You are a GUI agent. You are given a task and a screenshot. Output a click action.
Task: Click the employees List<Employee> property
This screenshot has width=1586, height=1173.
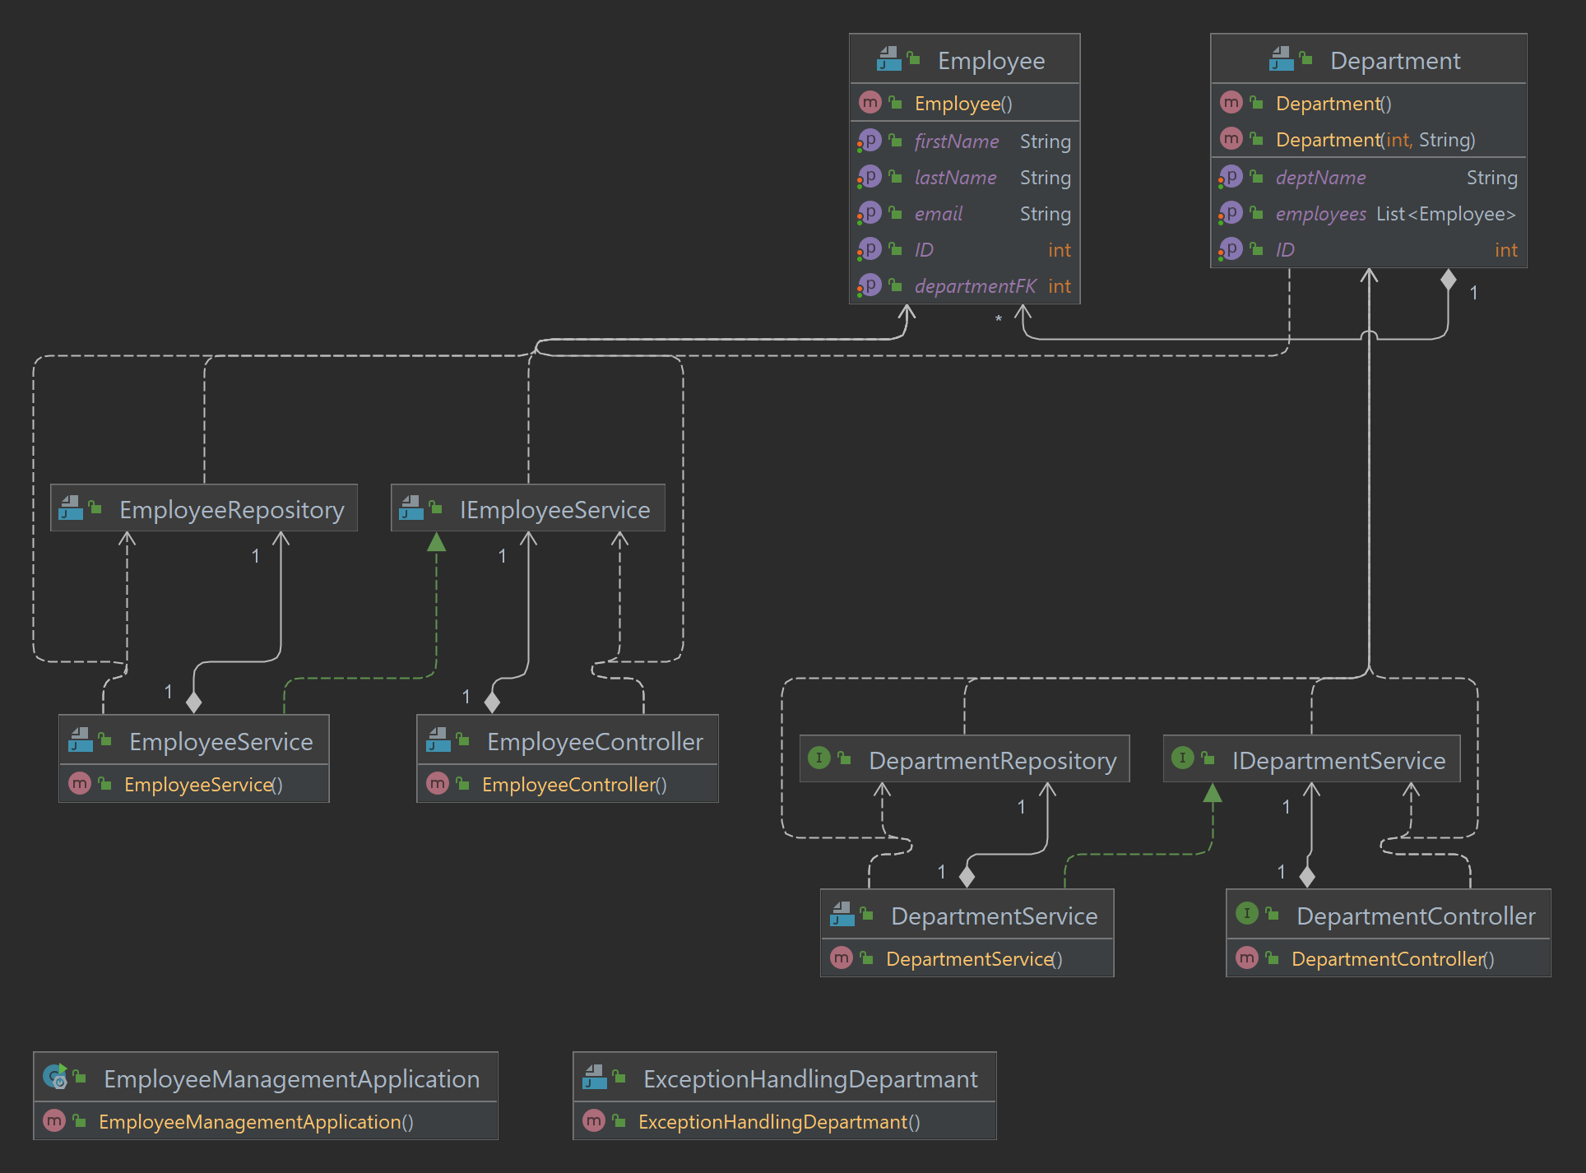click(1395, 214)
